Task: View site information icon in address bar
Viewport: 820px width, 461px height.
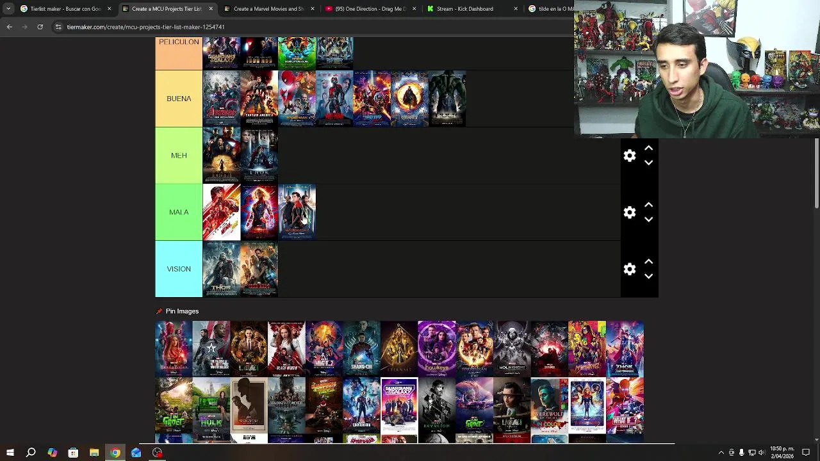Action: tap(58, 27)
